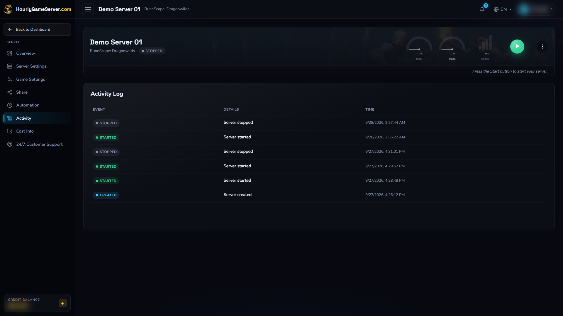Click the CPU usage gauge
Screen dimensions: 563x316
pos(419,48)
